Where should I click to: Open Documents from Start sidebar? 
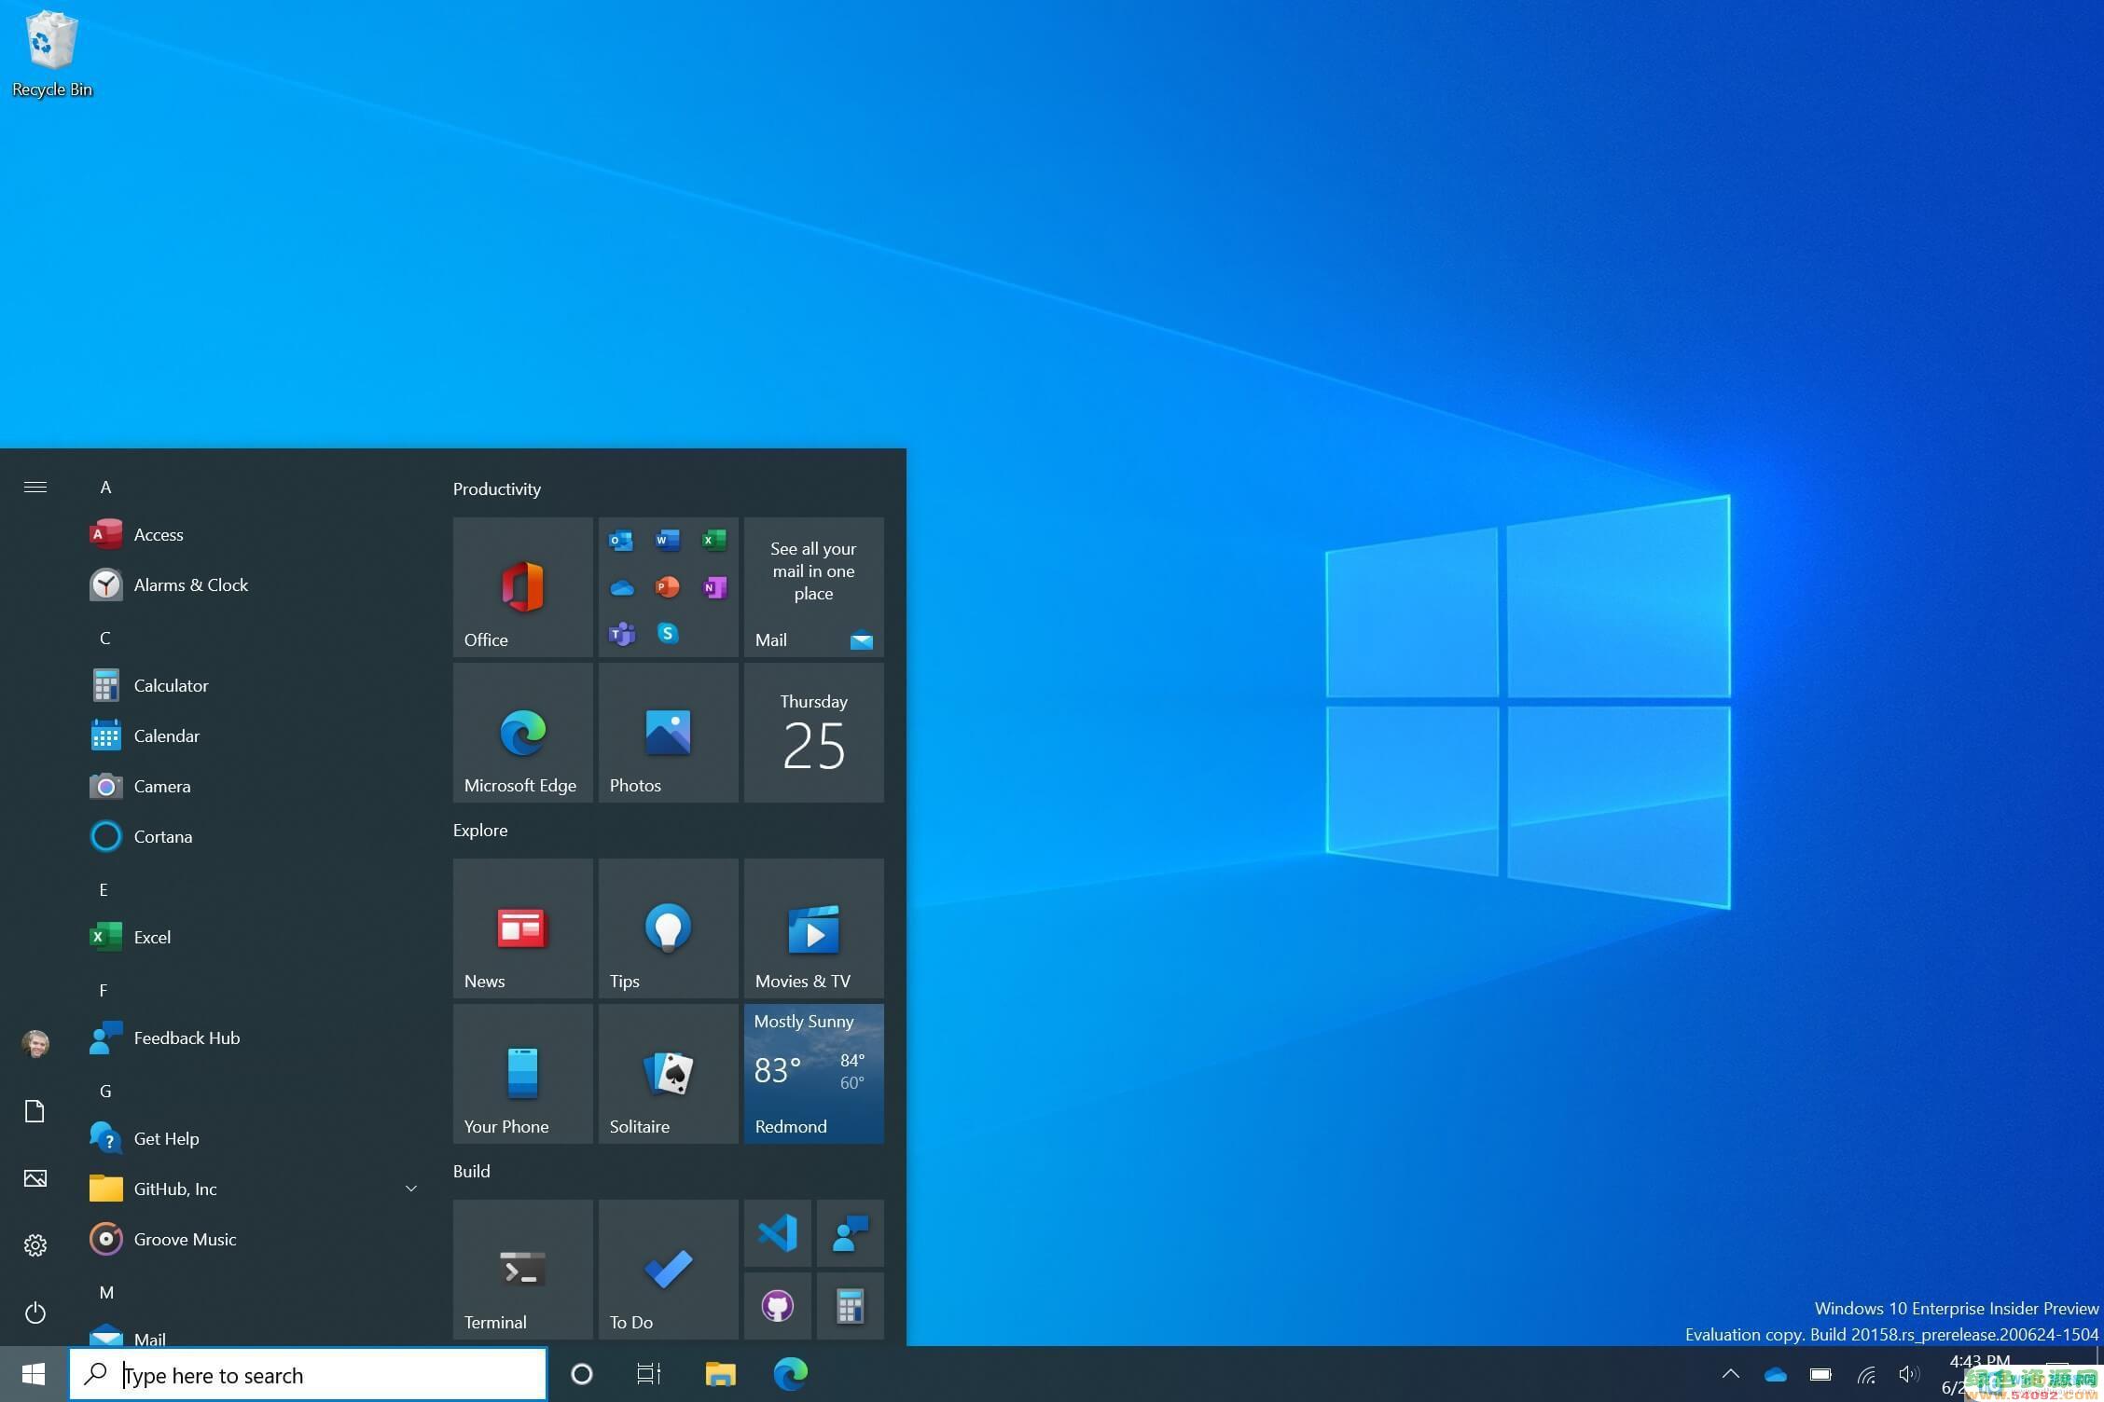click(35, 1111)
